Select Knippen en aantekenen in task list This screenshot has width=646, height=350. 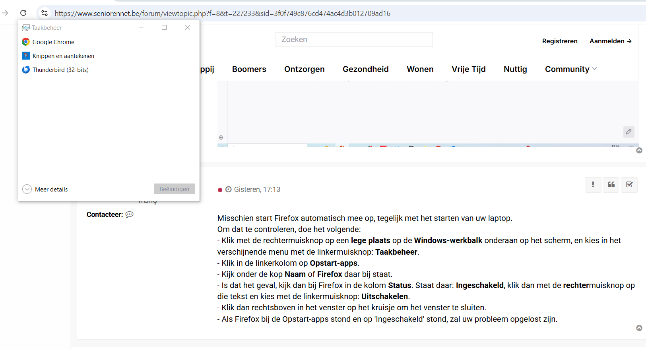[x=63, y=56]
